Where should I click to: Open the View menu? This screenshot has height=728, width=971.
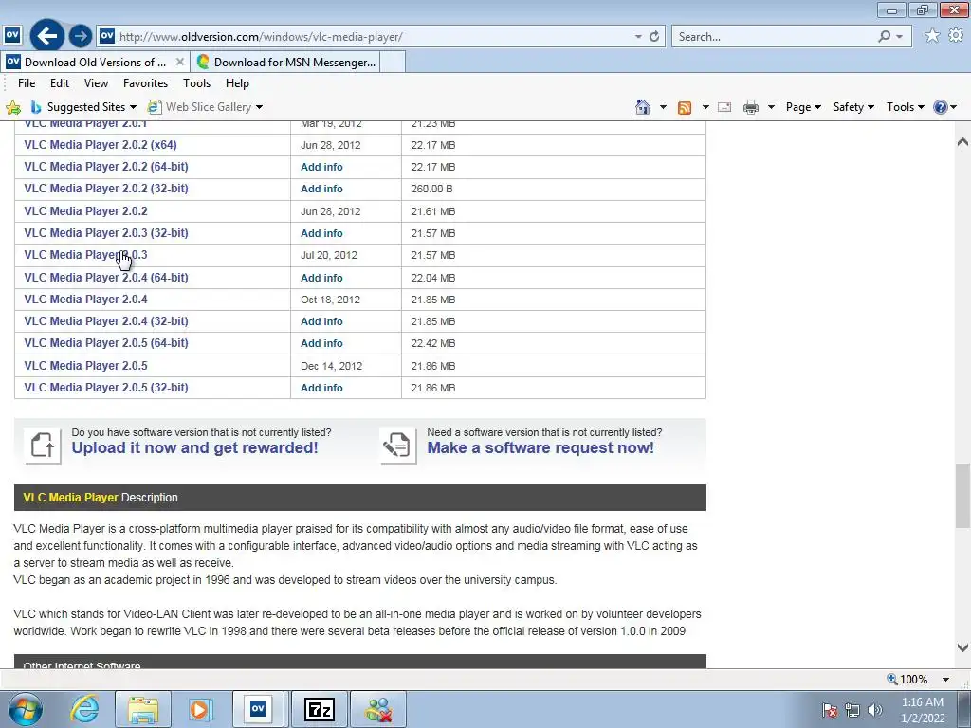click(x=96, y=83)
